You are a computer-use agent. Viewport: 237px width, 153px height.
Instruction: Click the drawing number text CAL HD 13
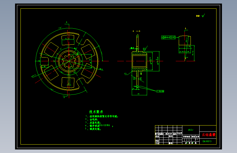pos(207,141)
